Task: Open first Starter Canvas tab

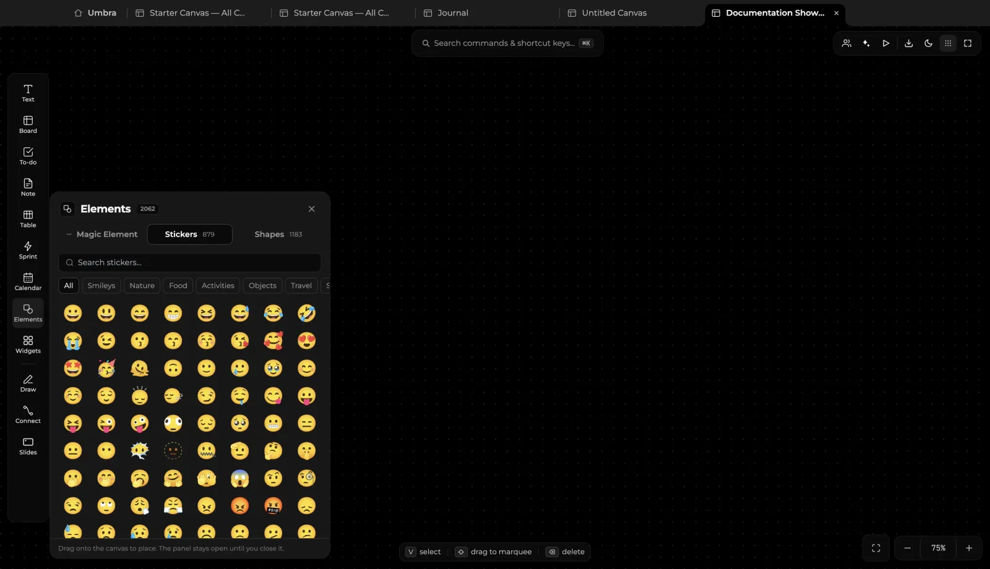Action: click(x=191, y=13)
